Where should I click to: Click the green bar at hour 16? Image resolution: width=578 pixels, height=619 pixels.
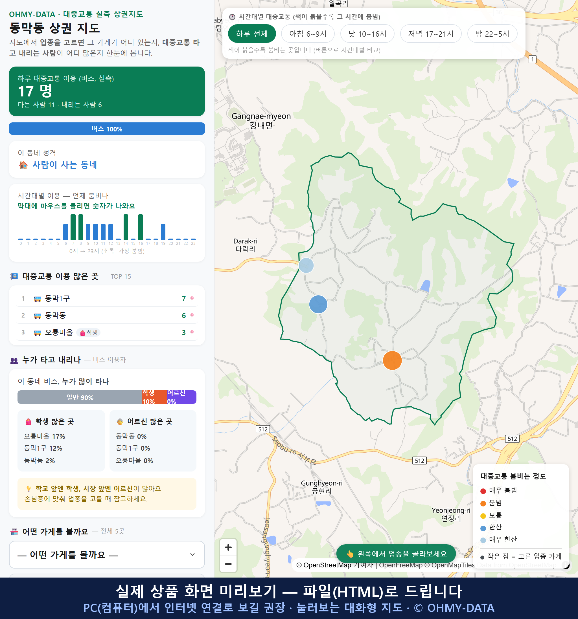(x=141, y=227)
